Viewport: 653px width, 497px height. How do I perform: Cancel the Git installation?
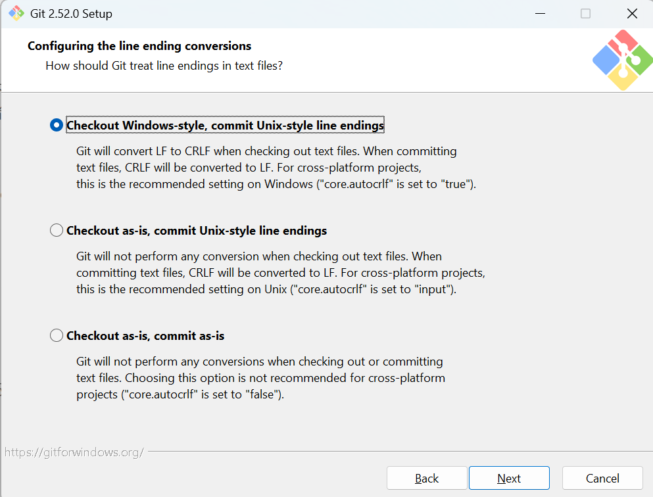coord(602,479)
